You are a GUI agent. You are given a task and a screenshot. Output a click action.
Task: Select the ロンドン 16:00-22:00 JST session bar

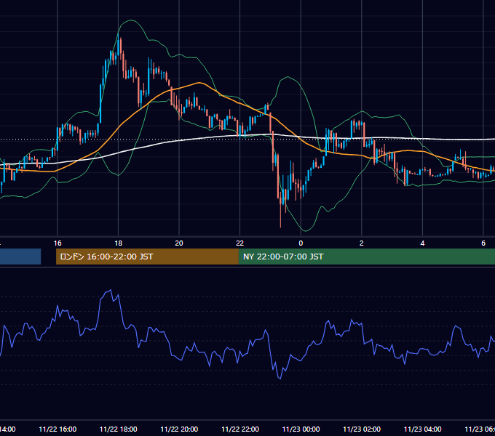click(x=147, y=257)
